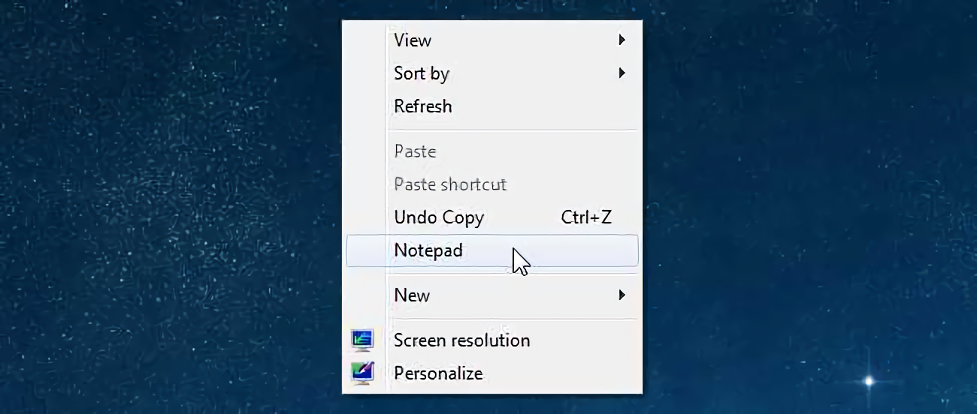The height and width of the screenshot is (414, 977).
Task: Select Undo Copy
Action: point(439,217)
